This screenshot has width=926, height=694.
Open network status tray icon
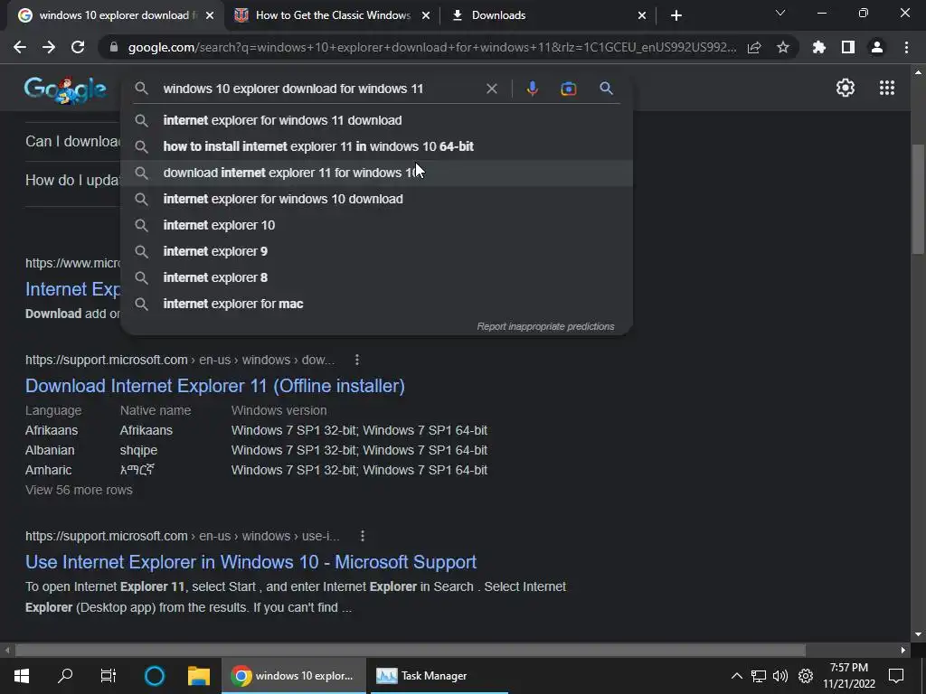pyautogui.click(x=759, y=676)
